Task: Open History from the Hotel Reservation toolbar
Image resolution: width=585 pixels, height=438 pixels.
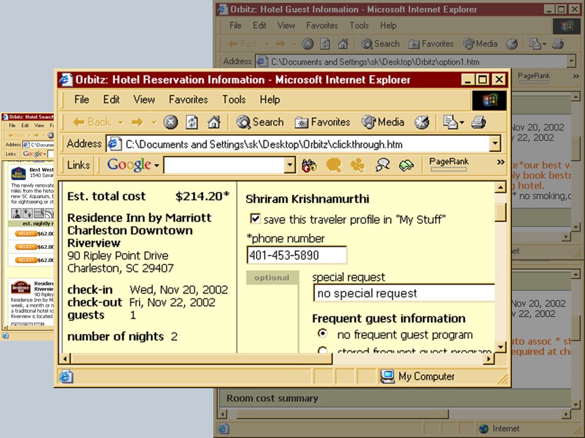Action: coord(422,122)
